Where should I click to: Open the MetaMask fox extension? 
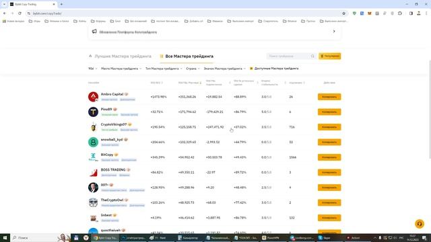pyautogui.click(x=370, y=13)
